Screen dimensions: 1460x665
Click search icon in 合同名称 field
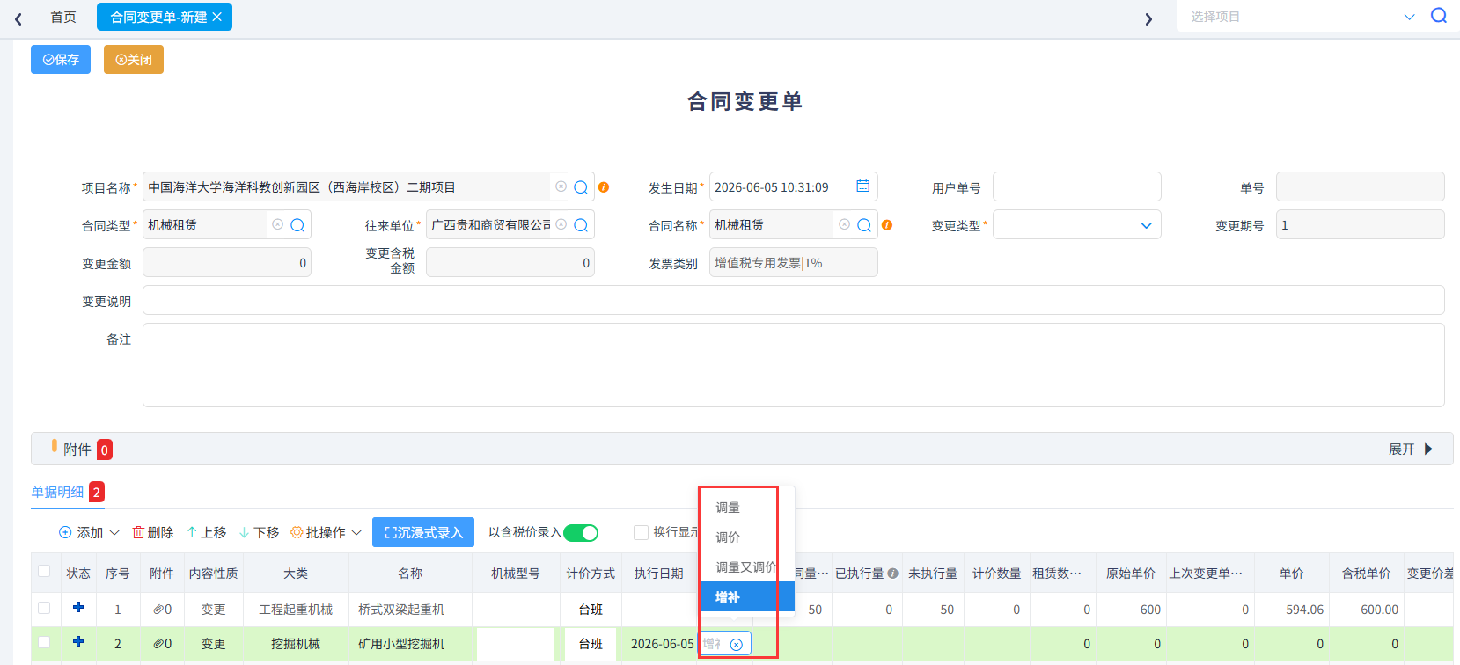864,225
